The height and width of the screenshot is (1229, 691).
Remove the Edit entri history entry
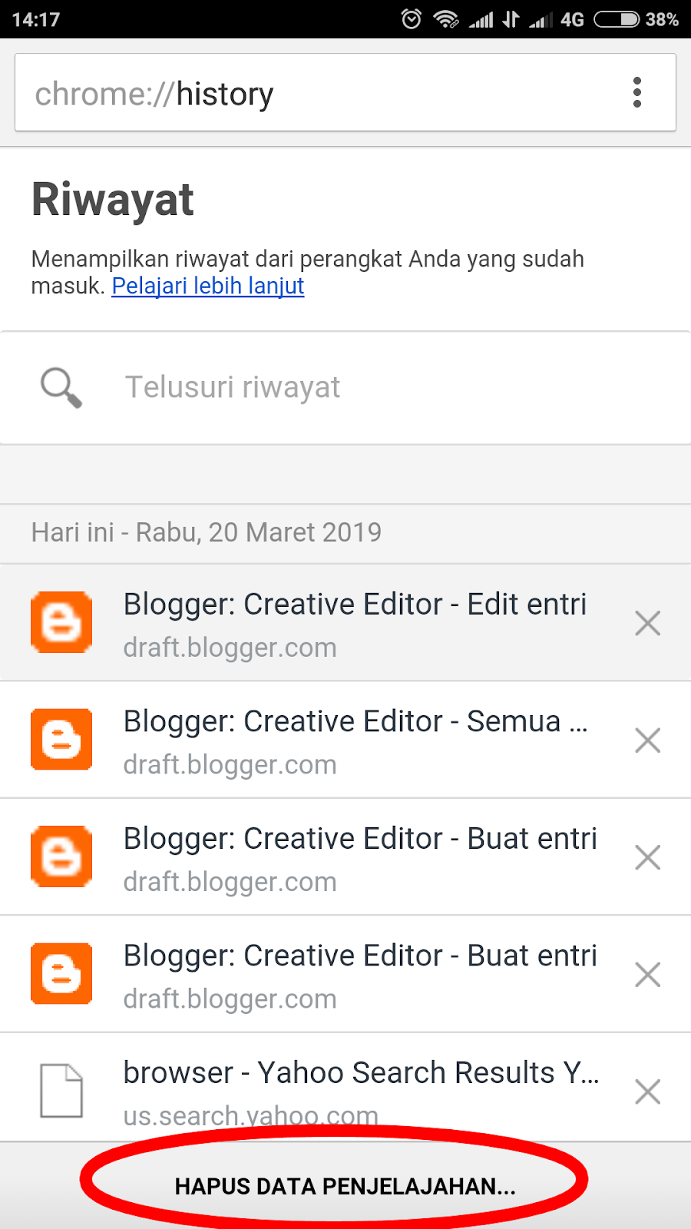(648, 623)
